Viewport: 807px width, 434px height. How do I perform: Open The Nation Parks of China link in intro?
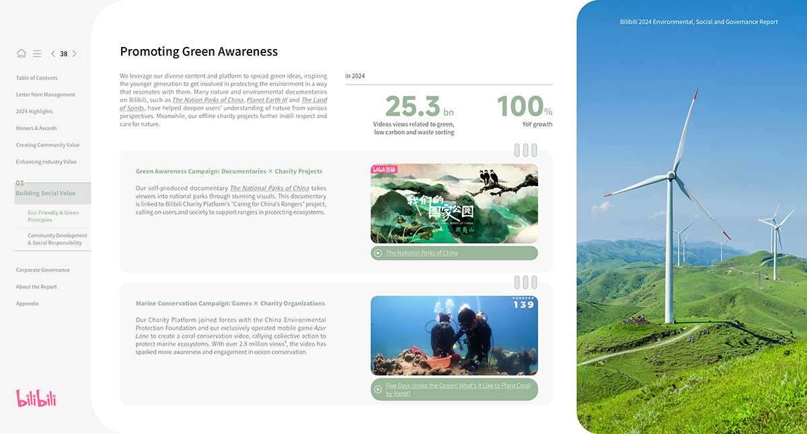(208, 100)
